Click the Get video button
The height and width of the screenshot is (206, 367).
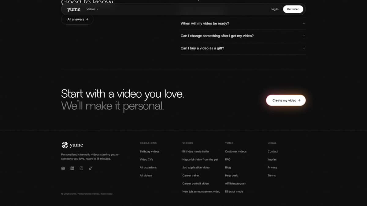[x=293, y=9]
